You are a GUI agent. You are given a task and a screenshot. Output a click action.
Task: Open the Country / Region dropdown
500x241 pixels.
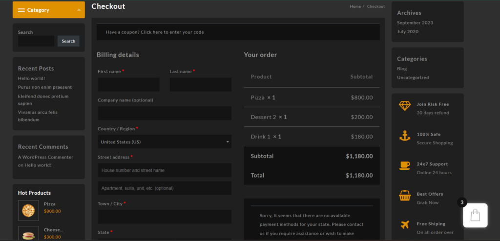click(x=164, y=142)
